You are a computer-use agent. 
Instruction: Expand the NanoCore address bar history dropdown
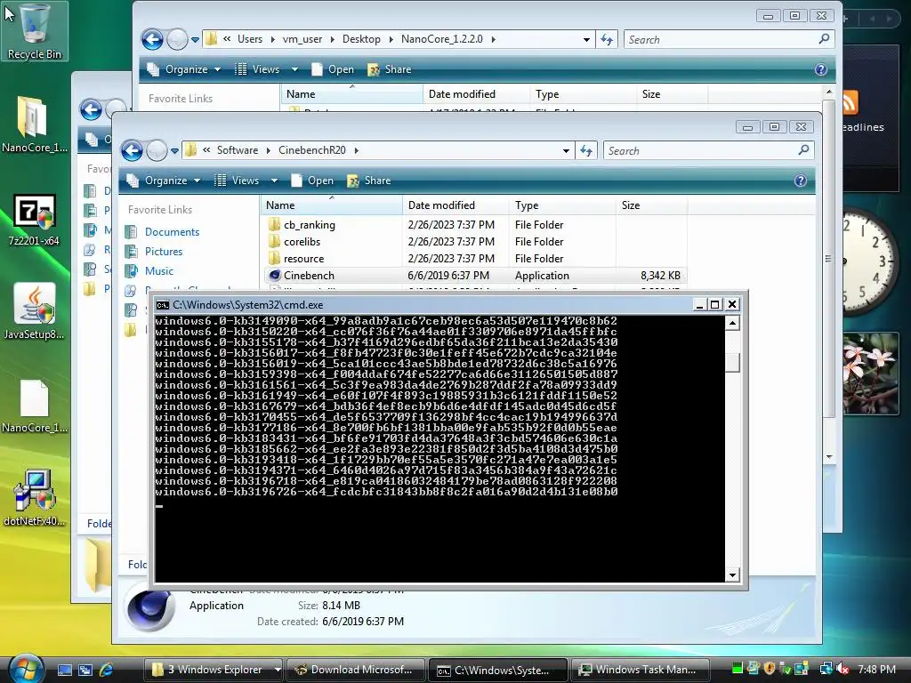click(586, 39)
